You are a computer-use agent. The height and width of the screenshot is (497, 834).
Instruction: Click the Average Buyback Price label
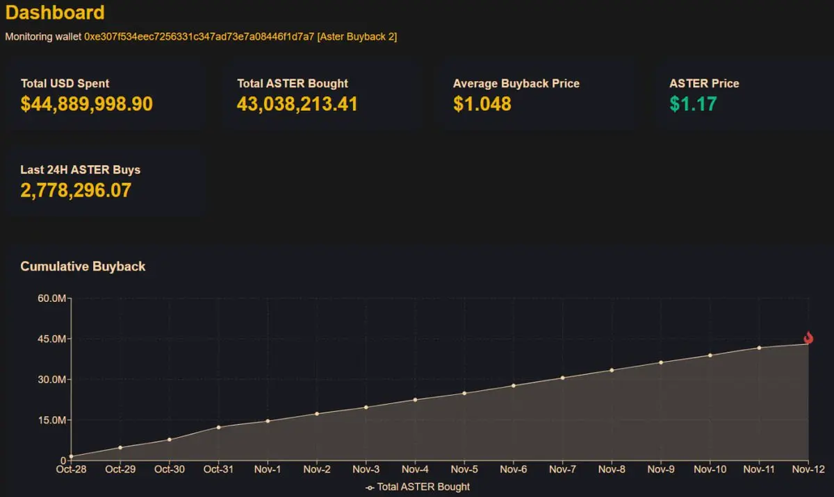click(x=516, y=83)
